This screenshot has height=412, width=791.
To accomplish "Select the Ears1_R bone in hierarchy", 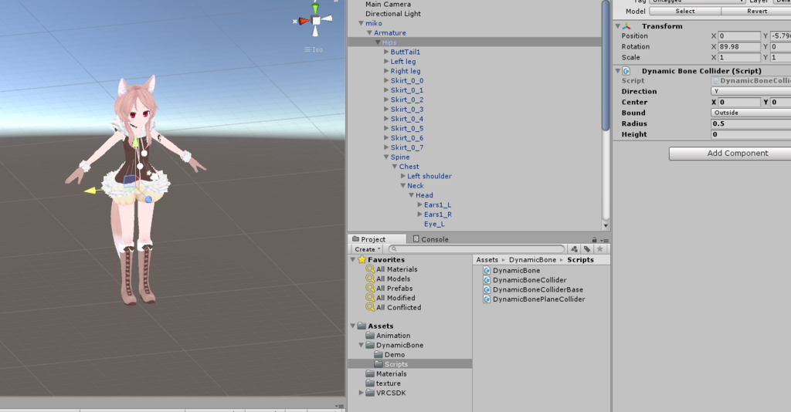I will point(437,214).
